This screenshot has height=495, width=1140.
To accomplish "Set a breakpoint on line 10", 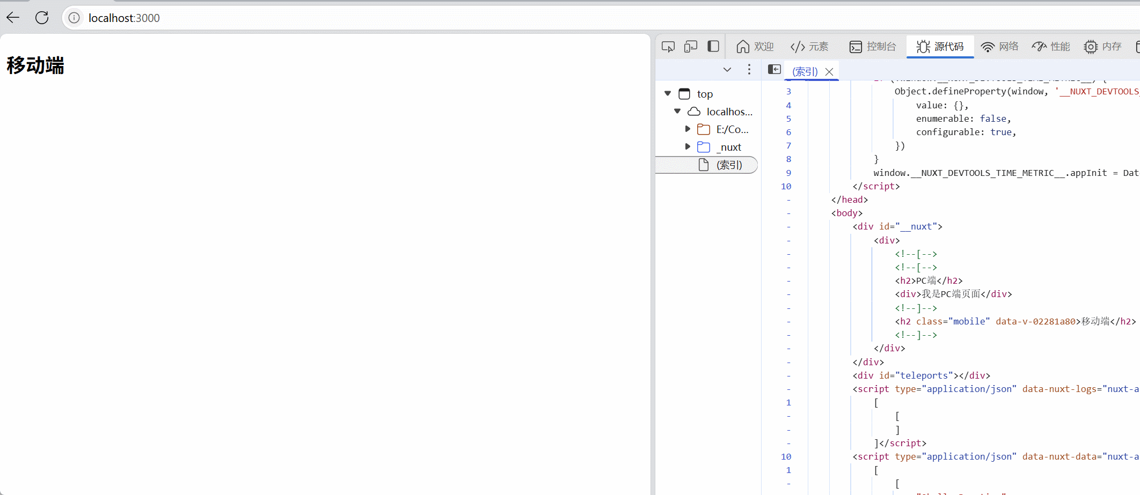I will (x=786, y=186).
